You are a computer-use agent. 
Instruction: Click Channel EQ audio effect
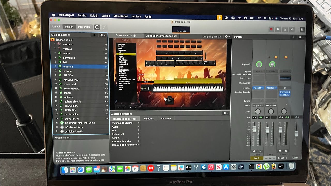[285, 92]
